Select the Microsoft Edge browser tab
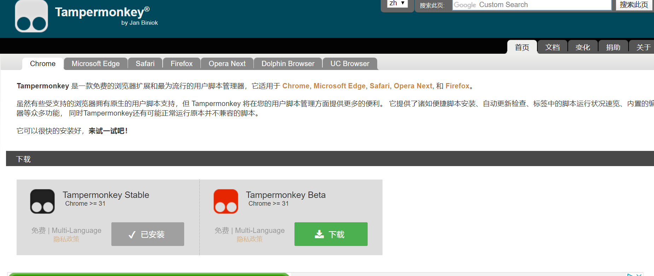654x276 pixels. 96,64
